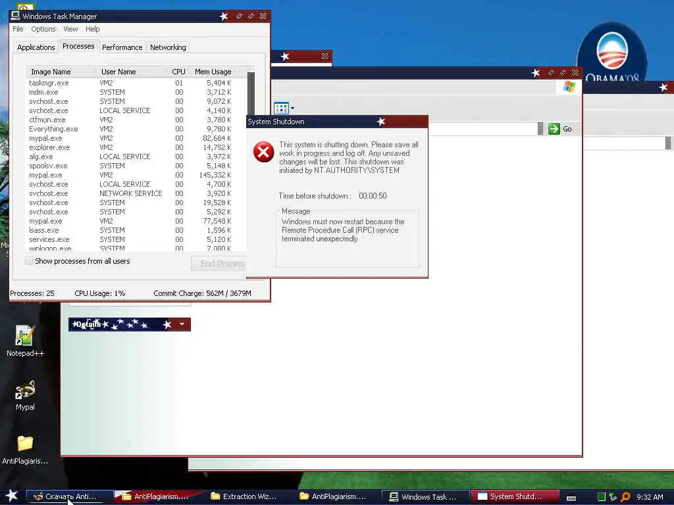Switch to System Shutd... taskbar button

tap(513, 496)
